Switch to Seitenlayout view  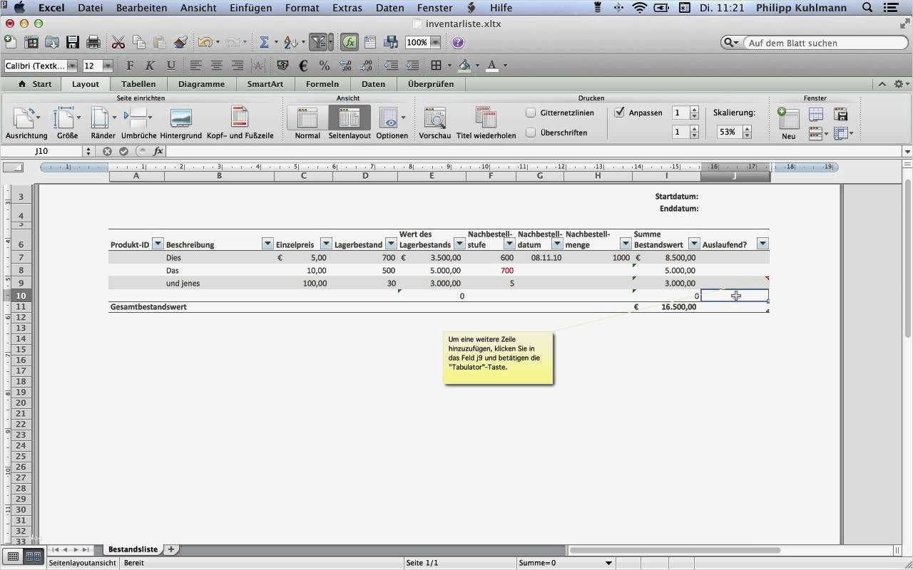[x=350, y=123]
